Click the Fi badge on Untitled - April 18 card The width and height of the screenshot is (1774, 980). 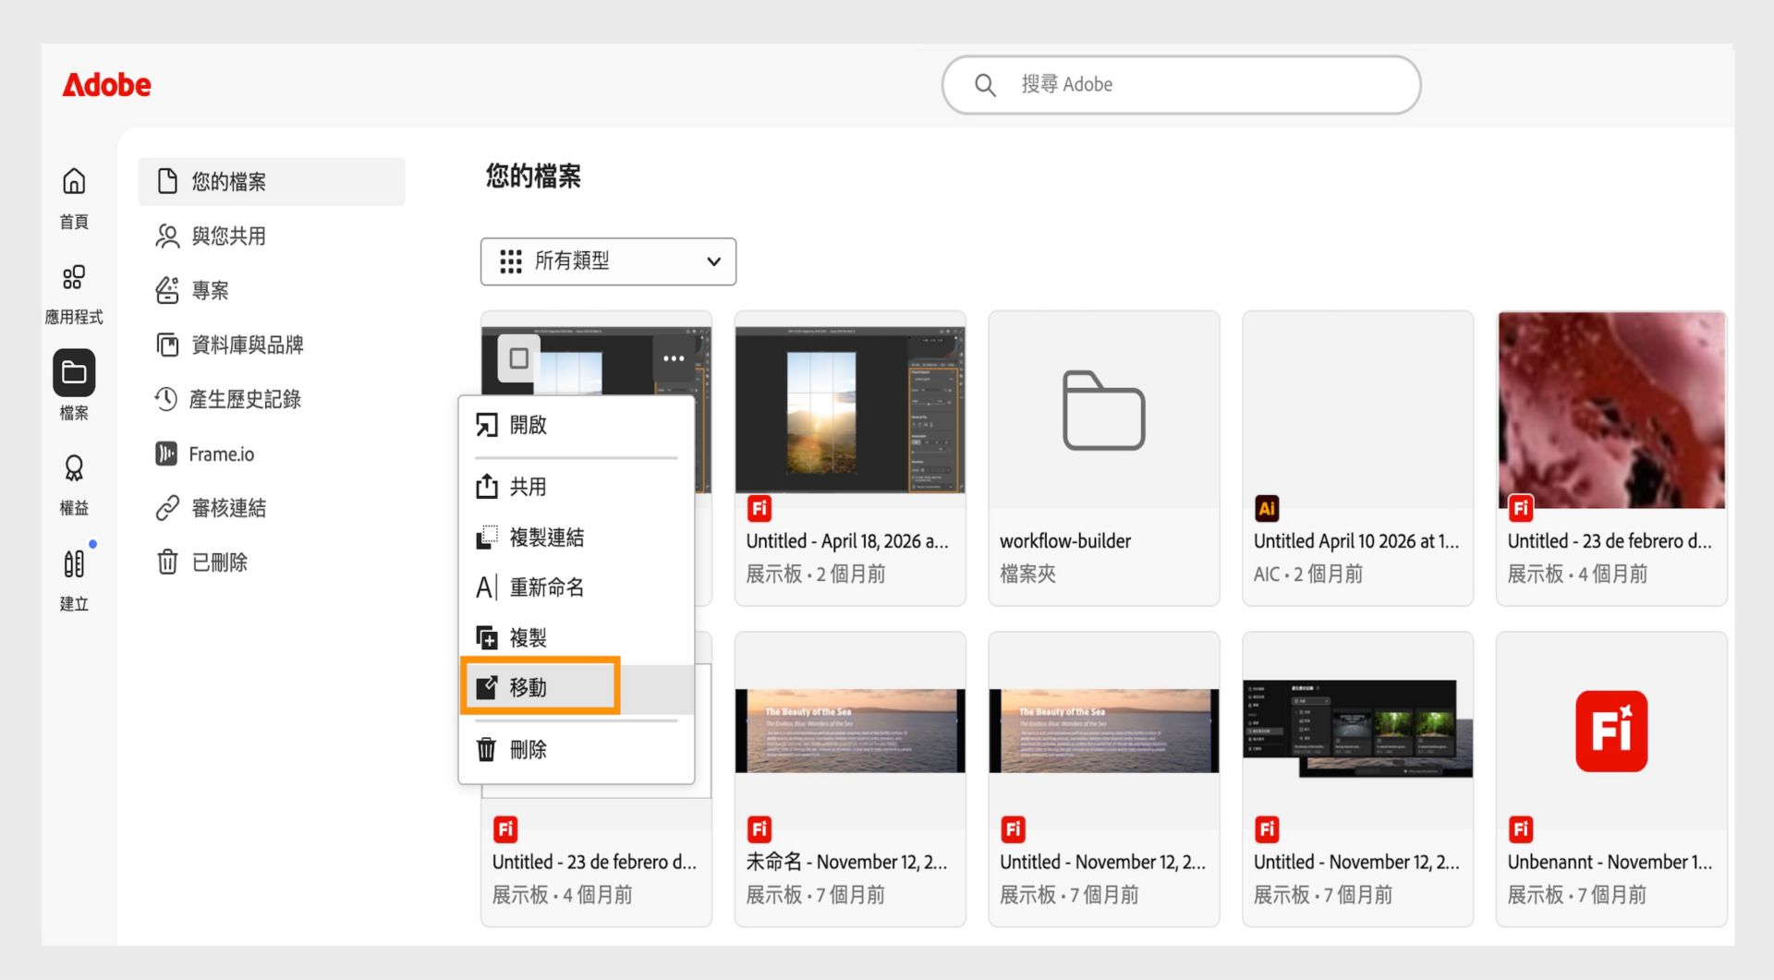click(759, 508)
